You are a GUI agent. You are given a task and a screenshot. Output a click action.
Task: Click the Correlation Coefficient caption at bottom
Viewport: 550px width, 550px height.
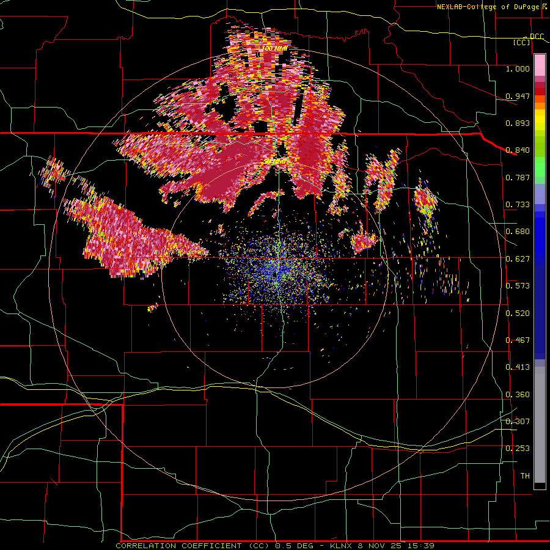pos(274,546)
